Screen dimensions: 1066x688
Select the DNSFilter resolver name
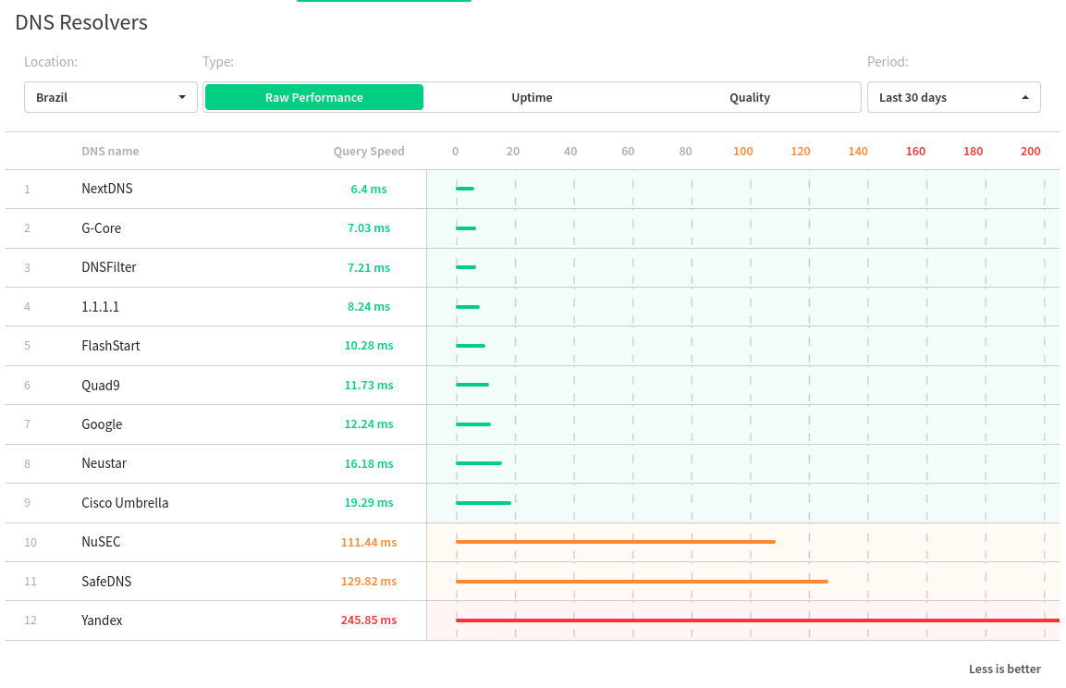(109, 267)
